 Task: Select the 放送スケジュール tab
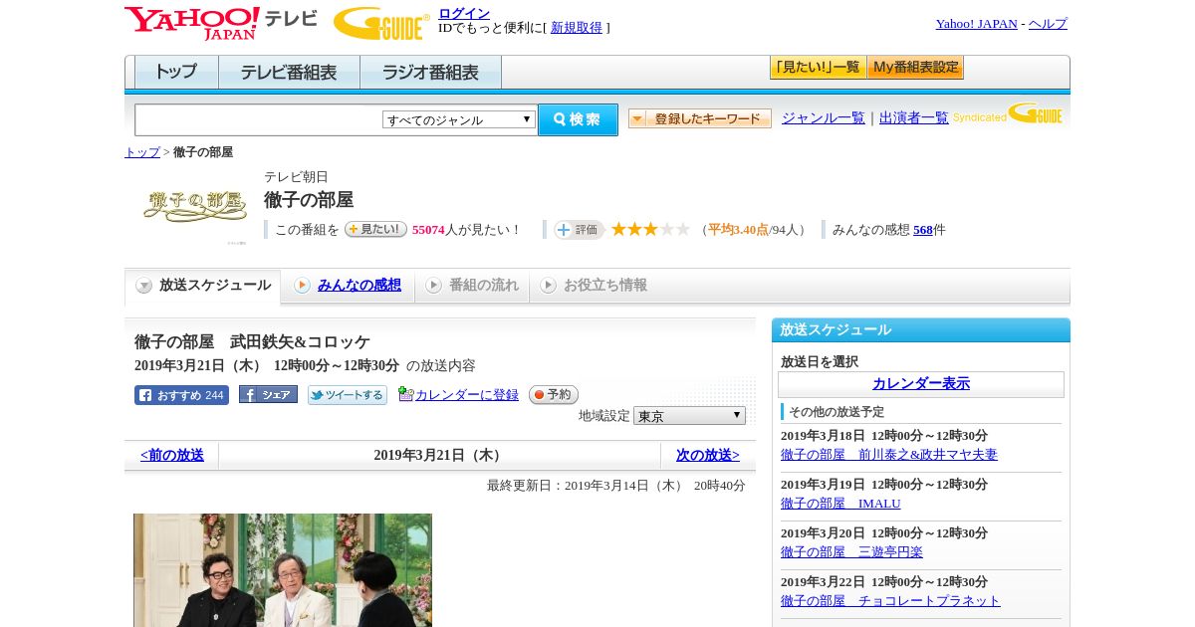[203, 286]
